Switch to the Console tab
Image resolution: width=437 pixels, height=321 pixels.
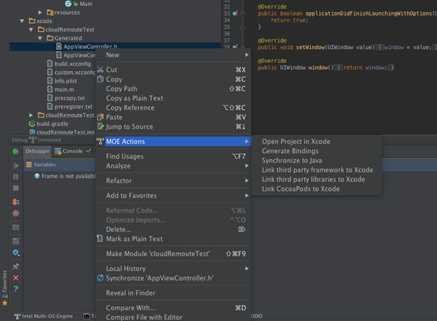[73, 151]
